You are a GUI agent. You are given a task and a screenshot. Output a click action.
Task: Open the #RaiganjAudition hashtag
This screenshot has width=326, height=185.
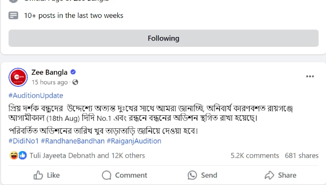point(134,141)
